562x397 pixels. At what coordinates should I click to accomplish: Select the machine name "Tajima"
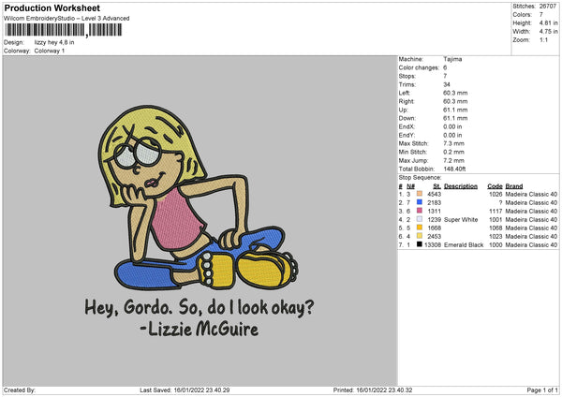pyautogui.click(x=452, y=59)
